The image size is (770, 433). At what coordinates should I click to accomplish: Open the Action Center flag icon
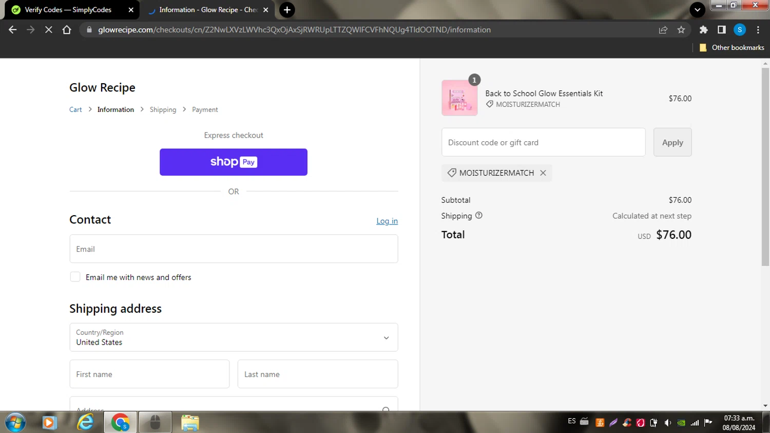tap(708, 422)
